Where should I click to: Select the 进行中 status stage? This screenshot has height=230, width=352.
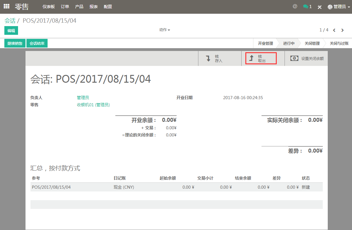pos(289,44)
